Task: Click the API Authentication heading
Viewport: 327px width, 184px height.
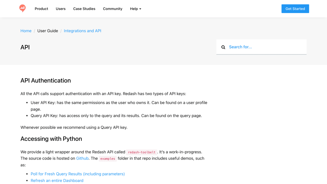Action: pyautogui.click(x=46, y=80)
